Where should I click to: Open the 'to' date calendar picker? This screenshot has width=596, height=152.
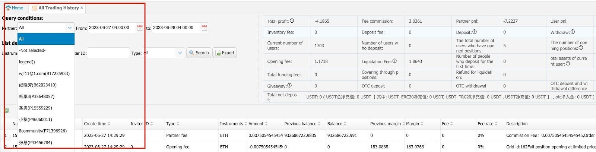click(204, 28)
